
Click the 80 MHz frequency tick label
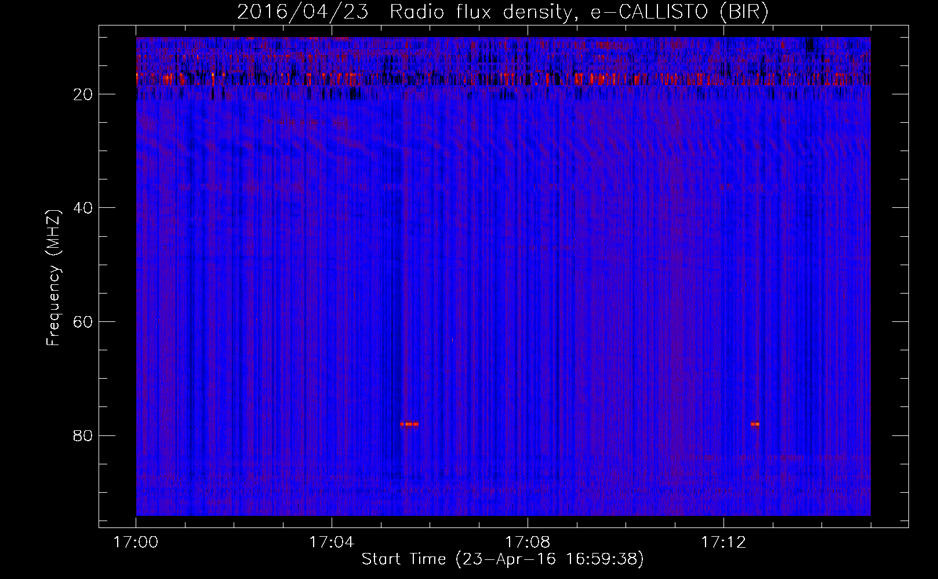point(83,435)
